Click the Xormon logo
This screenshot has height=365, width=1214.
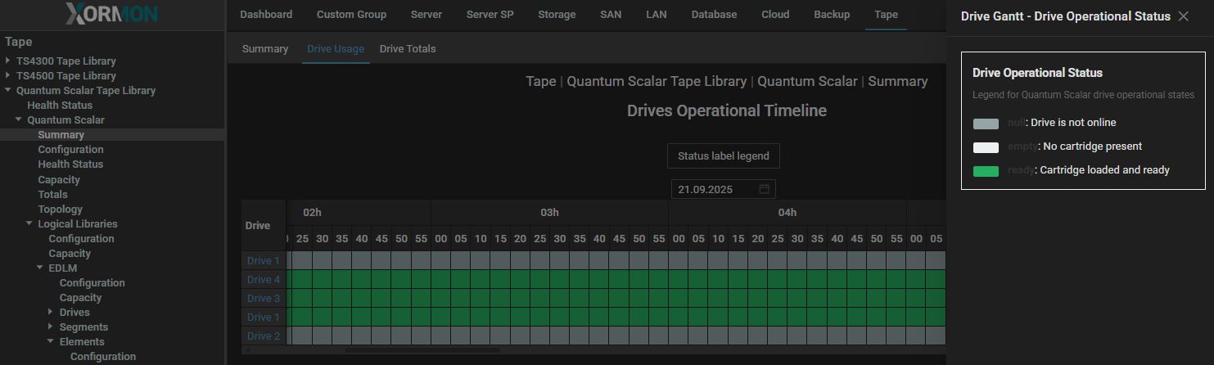(111, 15)
